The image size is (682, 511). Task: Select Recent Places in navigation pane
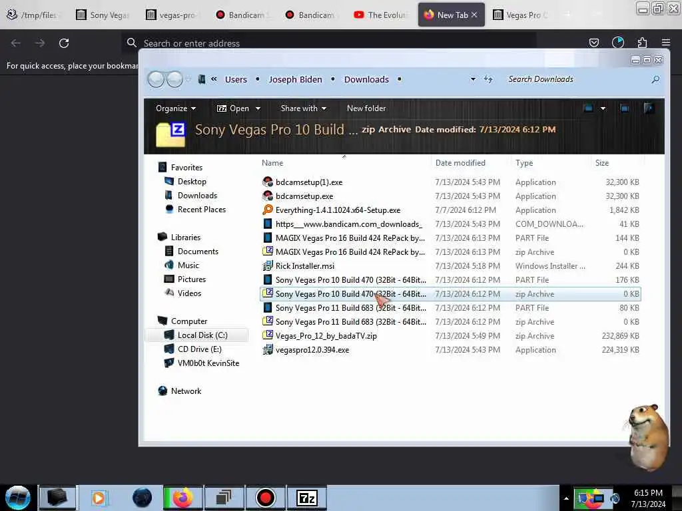(195, 210)
